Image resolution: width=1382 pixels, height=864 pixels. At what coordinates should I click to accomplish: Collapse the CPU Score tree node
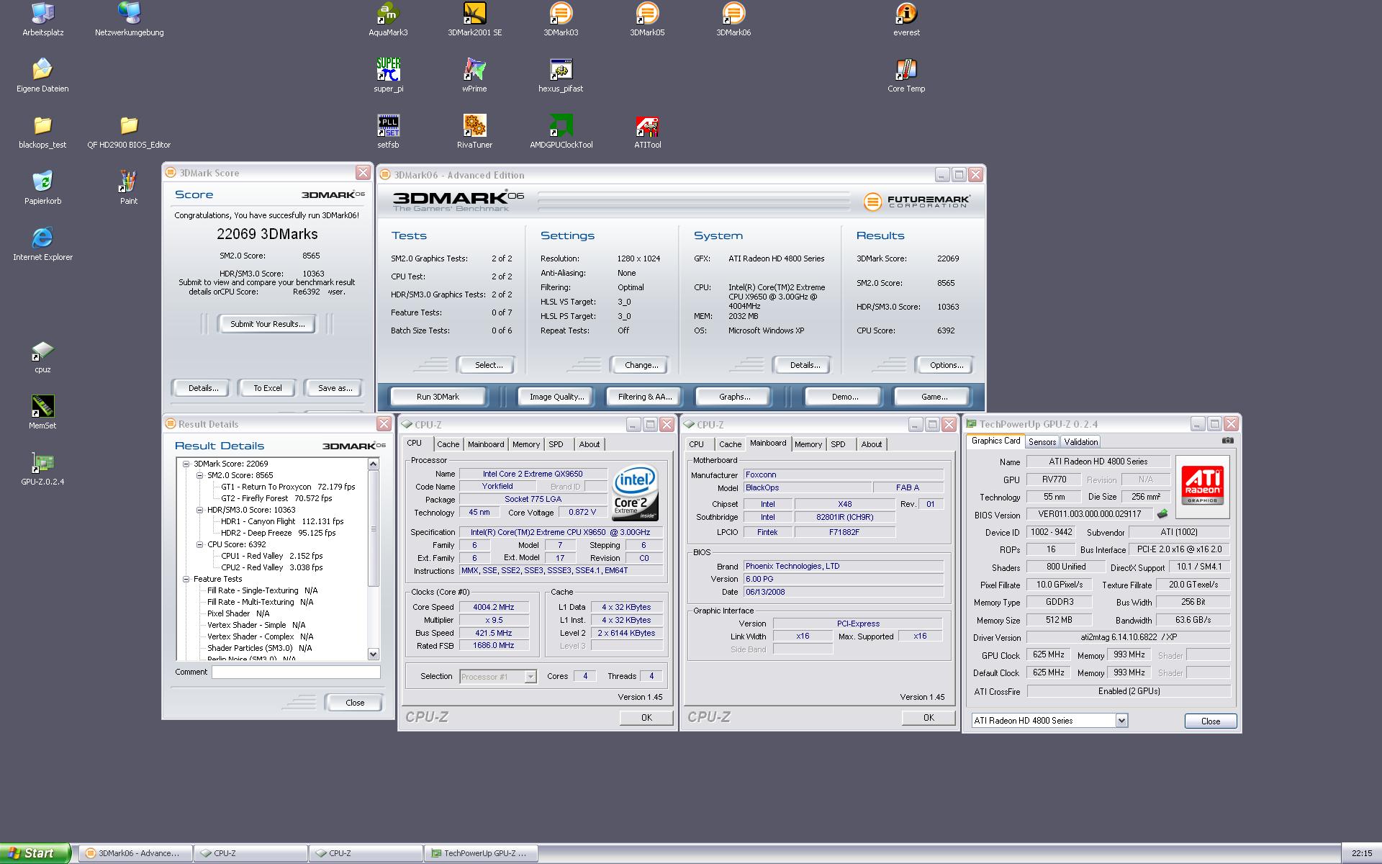200,544
